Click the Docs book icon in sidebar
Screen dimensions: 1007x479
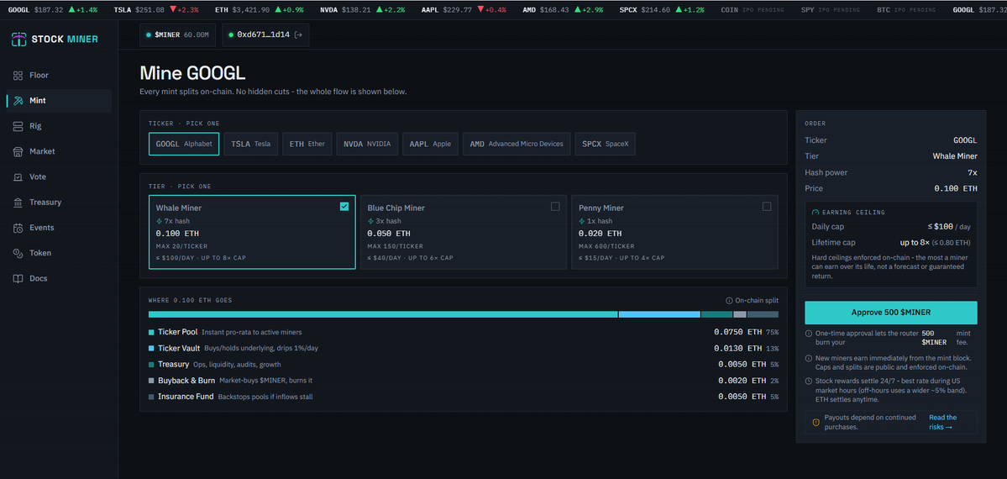click(18, 278)
